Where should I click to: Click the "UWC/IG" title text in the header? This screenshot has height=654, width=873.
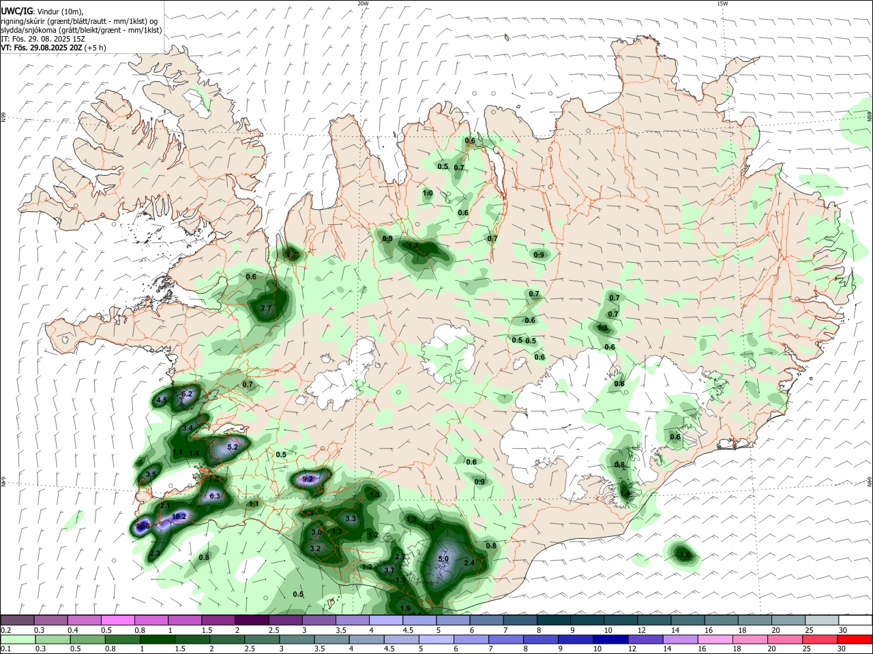(16, 12)
